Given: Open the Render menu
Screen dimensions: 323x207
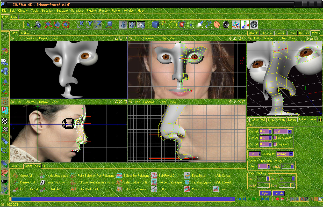Looking at the screenshot, I should [104, 11].
